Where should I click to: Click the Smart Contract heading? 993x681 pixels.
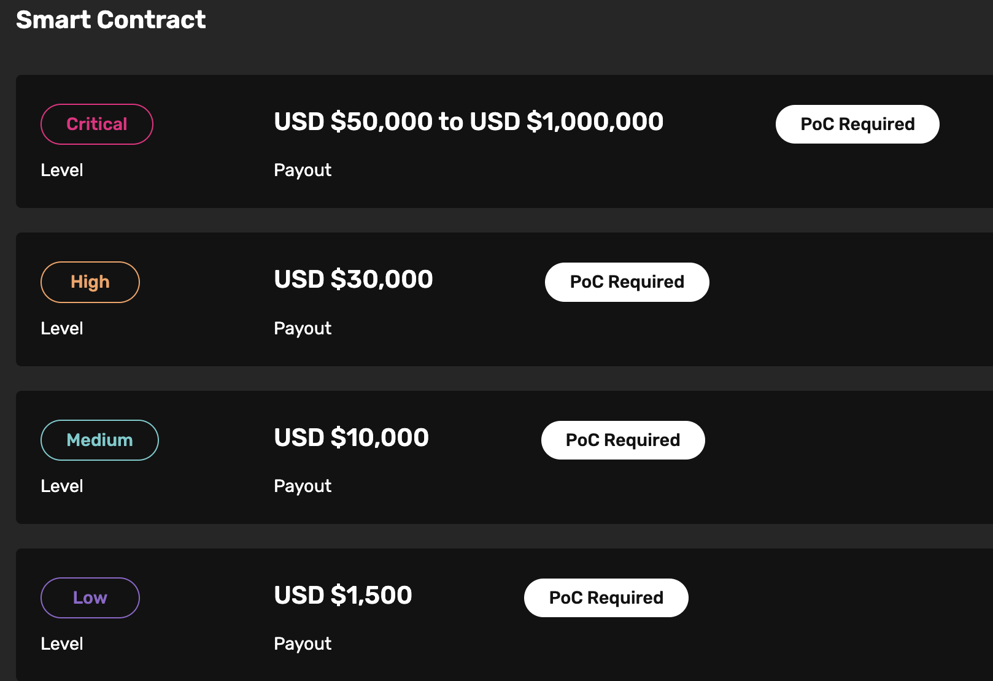coord(110,20)
